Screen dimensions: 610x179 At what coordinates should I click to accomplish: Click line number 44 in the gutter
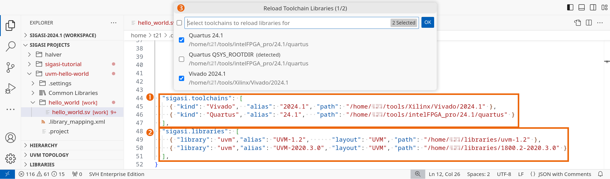tap(139, 98)
